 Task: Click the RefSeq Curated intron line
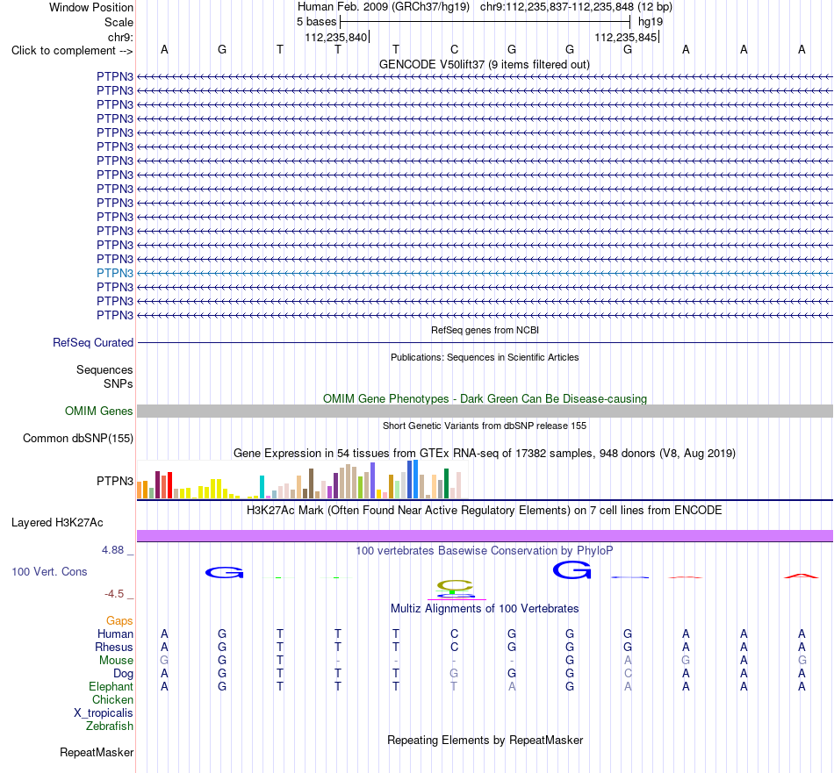point(485,343)
